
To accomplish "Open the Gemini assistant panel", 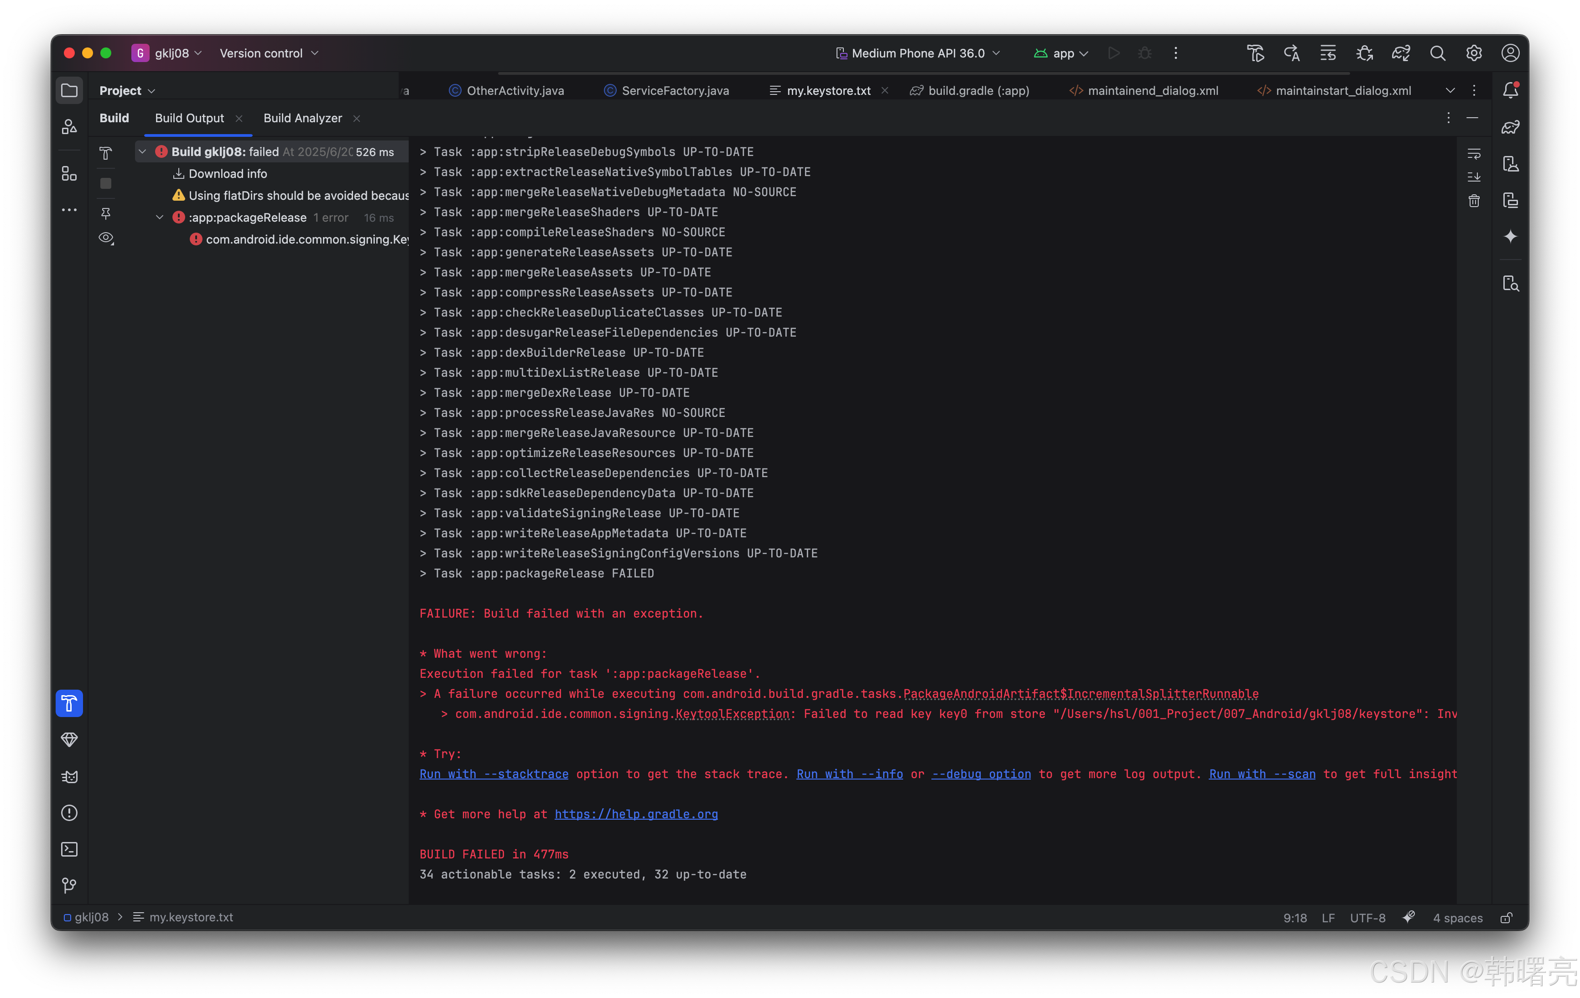I will click(x=1511, y=237).
